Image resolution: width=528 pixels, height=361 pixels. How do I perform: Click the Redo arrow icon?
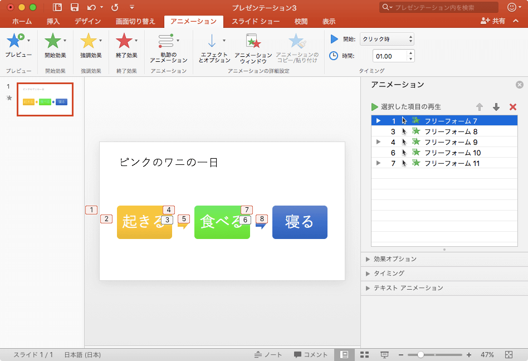point(115,7)
